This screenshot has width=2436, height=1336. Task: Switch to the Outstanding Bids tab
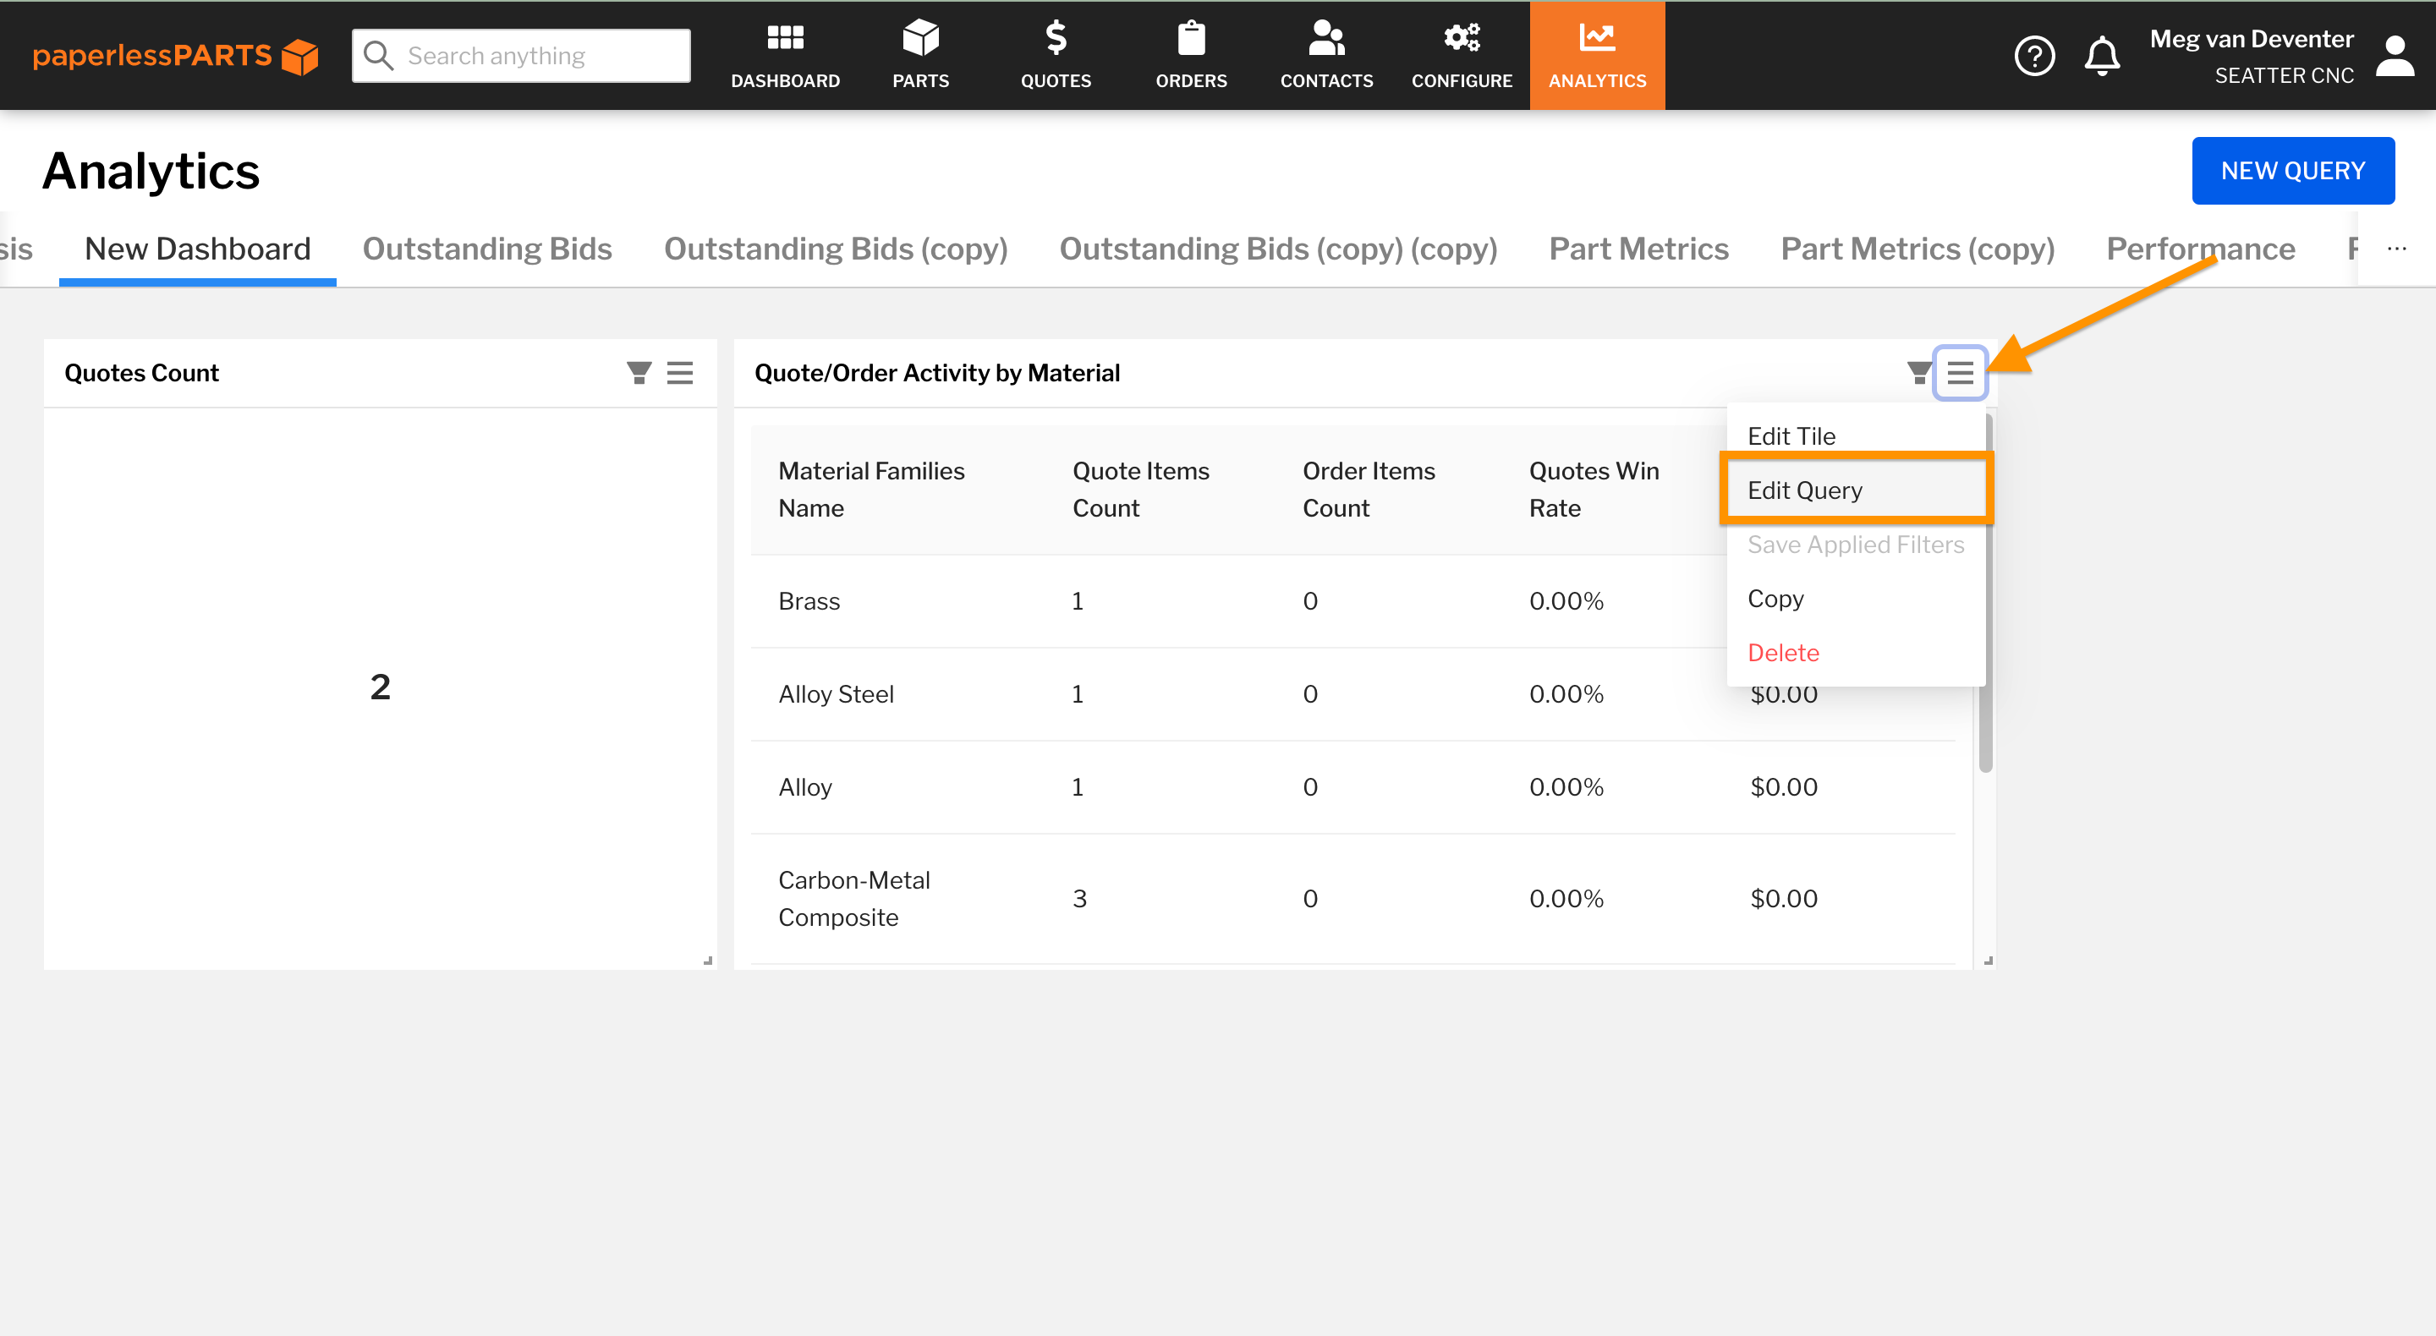[x=487, y=249]
